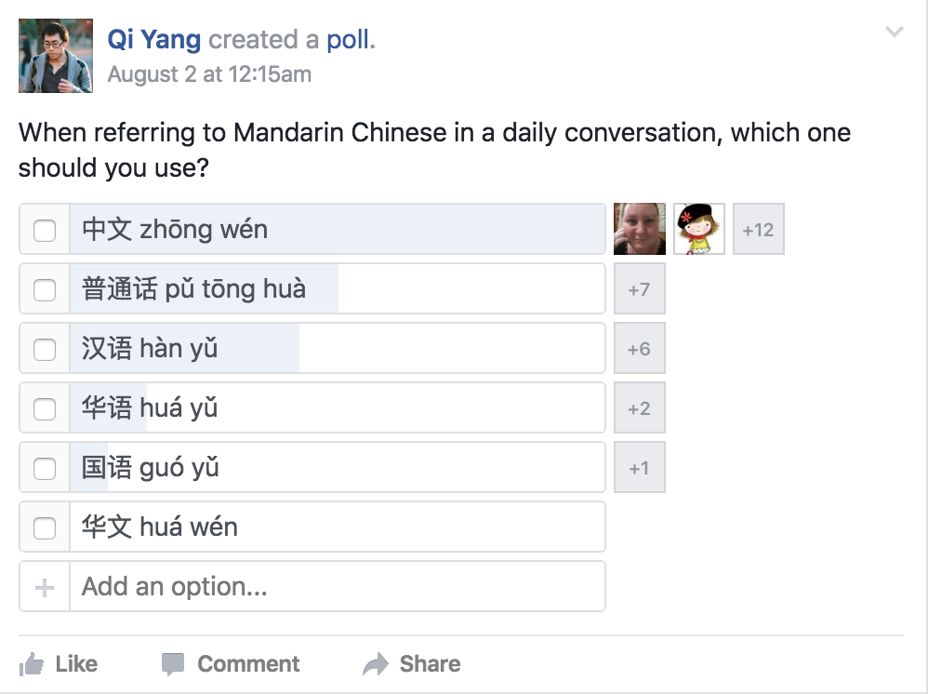Click the plus icon beside Add an option
The image size is (928, 694).
point(45,587)
